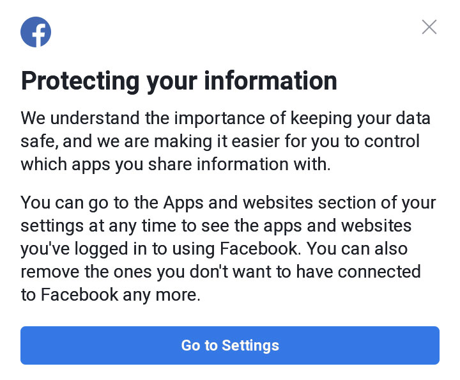Click the "Settings" word on the blue button
Image resolution: width=460 pixels, height=380 pixels.
pos(250,345)
